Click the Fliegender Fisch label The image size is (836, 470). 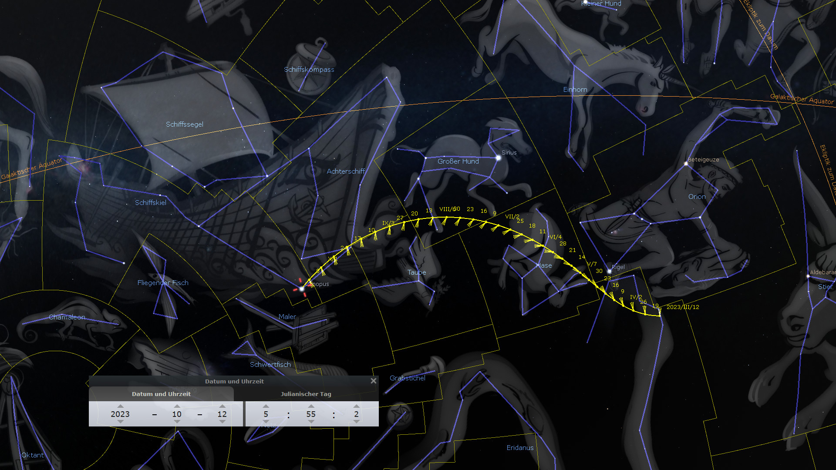[x=163, y=283]
